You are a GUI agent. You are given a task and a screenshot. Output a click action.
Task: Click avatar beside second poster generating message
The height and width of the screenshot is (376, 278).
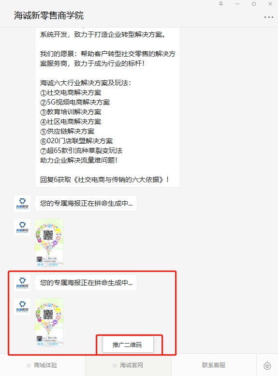pos(22,283)
